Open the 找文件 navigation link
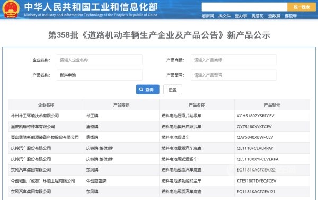The image size is (318, 200). [x=224, y=16]
